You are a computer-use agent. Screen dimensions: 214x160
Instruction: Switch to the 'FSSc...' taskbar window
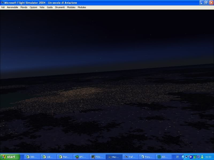click(x=98, y=157)
